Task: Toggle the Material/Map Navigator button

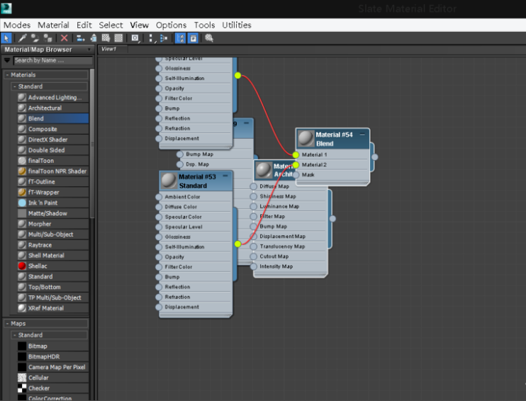Action: [181, 38]
